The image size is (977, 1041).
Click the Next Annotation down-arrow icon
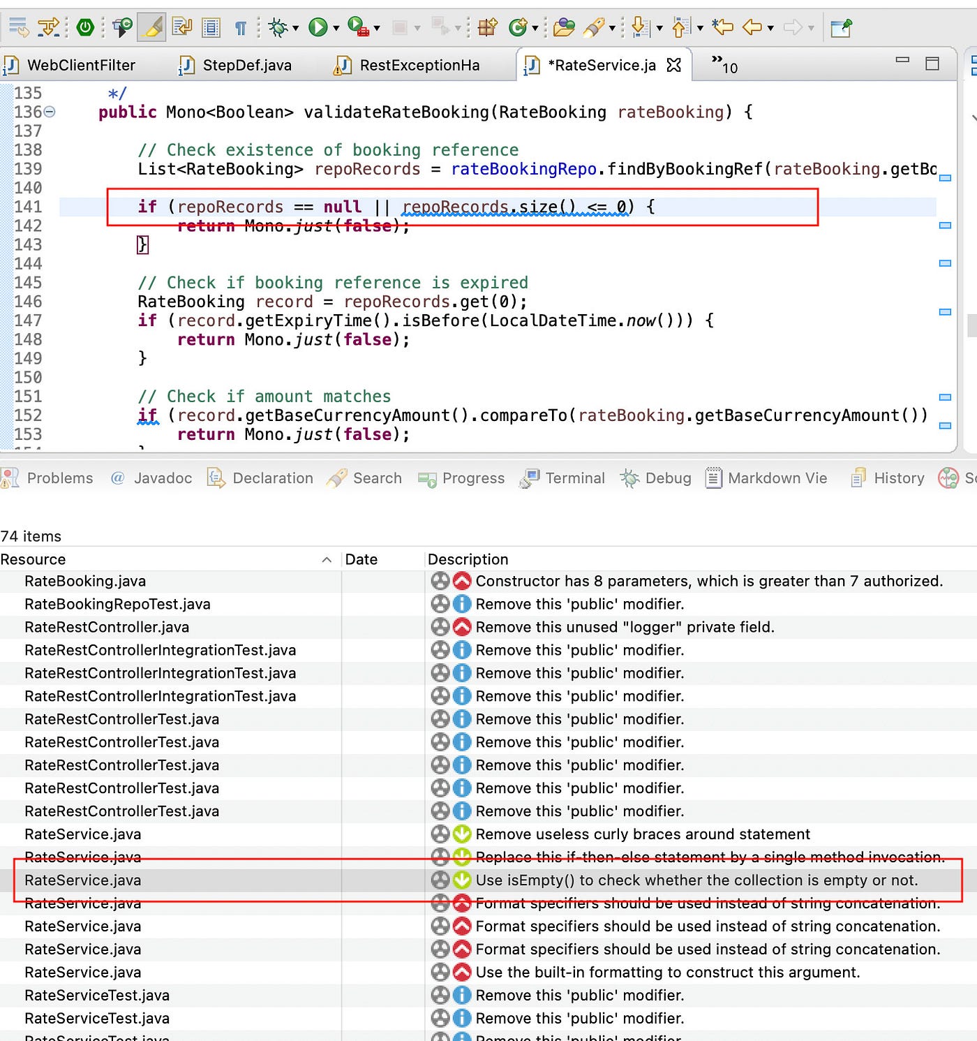[x=639, y=28]
